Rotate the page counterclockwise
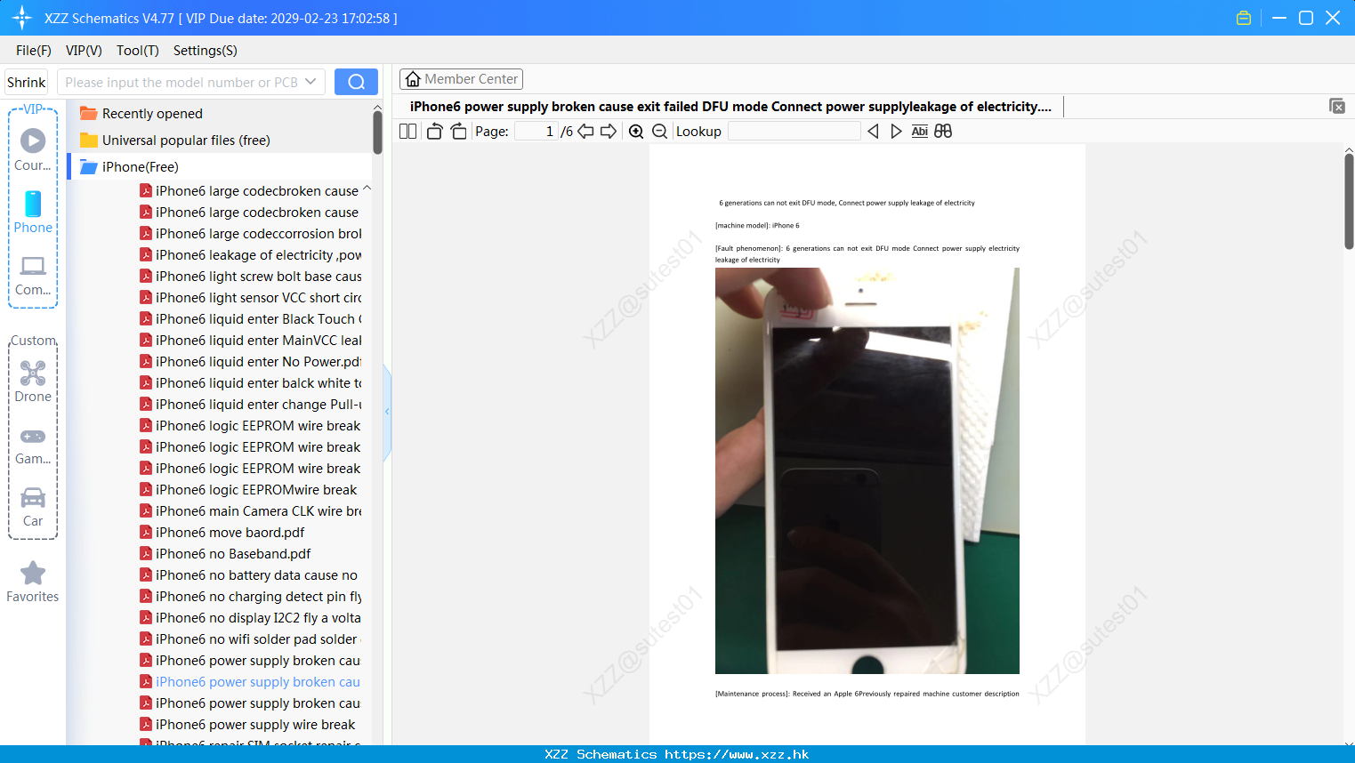Viewport: 1355px width, 763px height. 434,132
